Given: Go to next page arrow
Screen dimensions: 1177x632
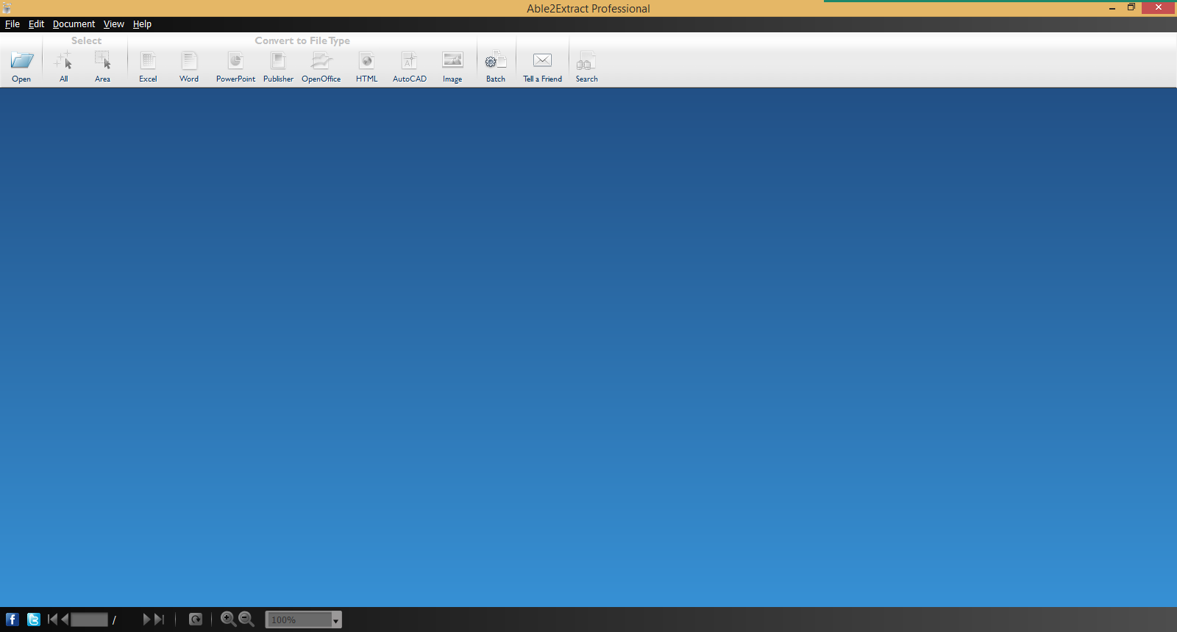Looking at the screenshot, I should 146,620.
